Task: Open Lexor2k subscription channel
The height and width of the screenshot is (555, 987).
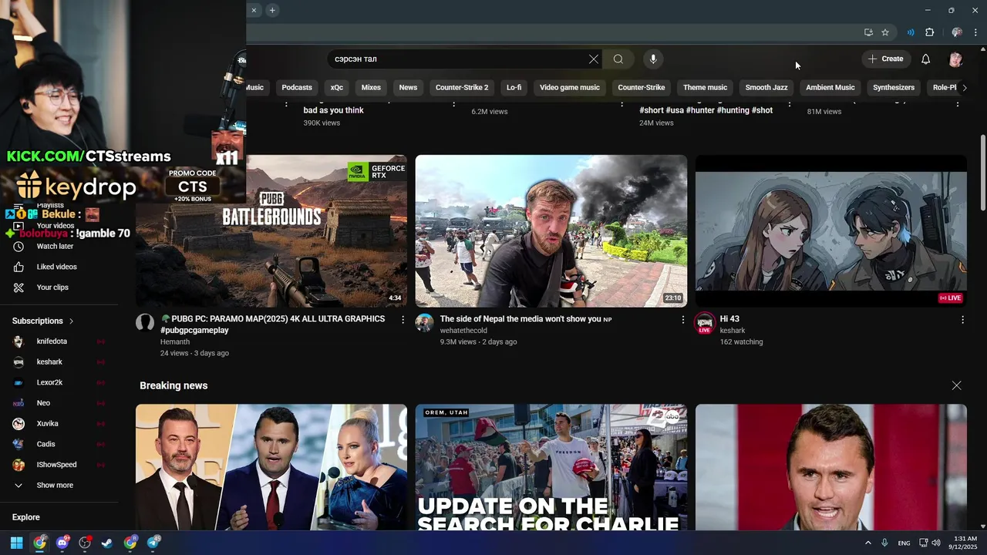Action: (x=59, y=382)
